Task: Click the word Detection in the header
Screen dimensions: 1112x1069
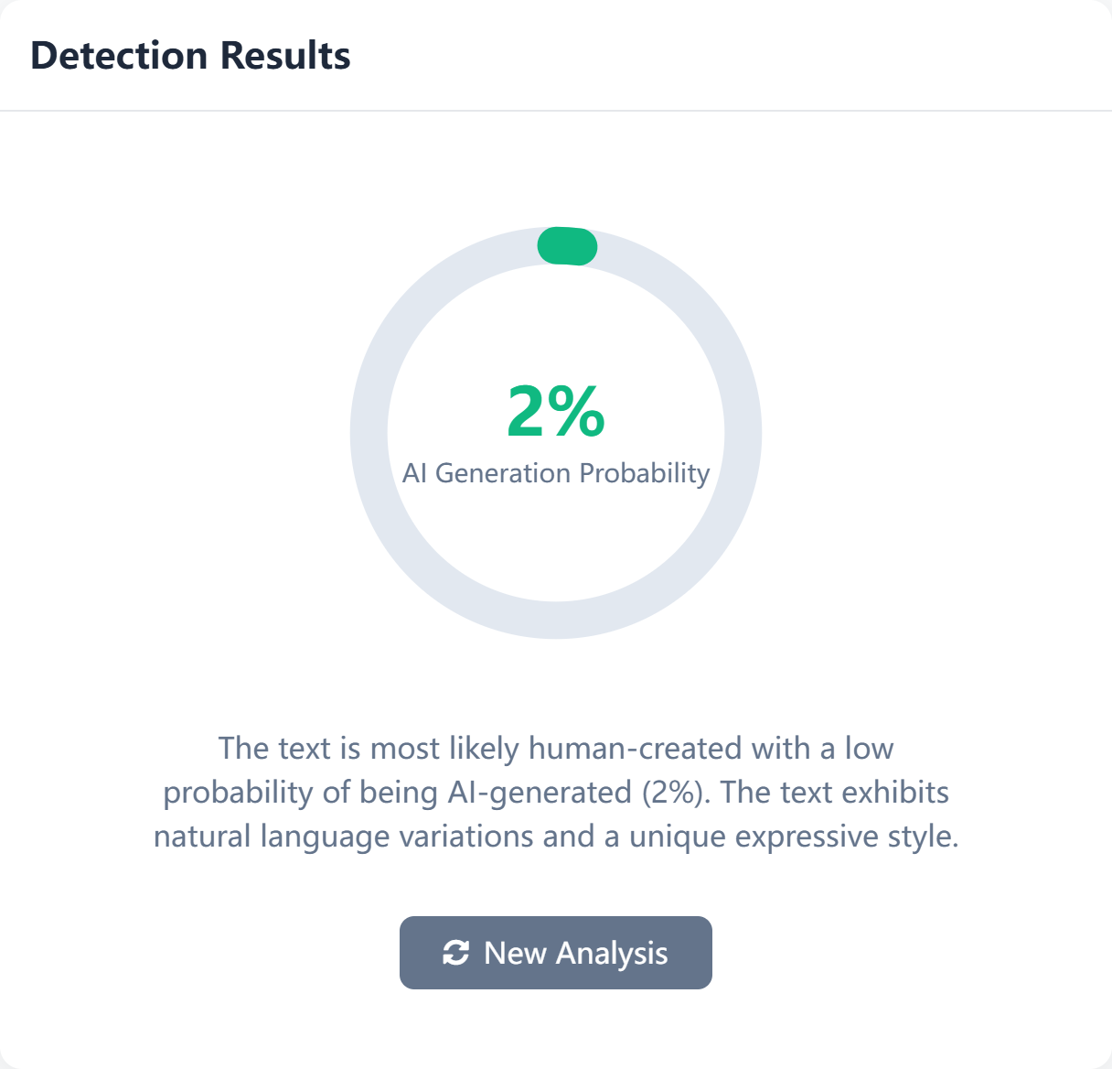Action: [119, 56]
